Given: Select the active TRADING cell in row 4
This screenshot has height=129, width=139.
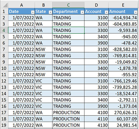Looking at the screenshot, I should 68,30.
